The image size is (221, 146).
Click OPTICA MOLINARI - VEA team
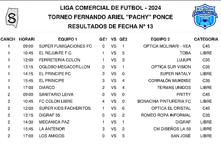167,46
